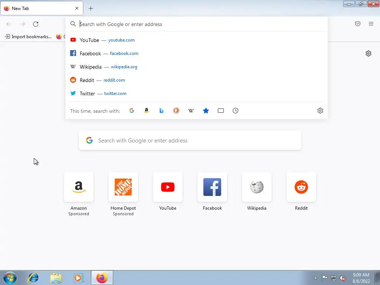380x285 pixels.
Task: Select the Bing one-off search icon
Action: (161, 111)
